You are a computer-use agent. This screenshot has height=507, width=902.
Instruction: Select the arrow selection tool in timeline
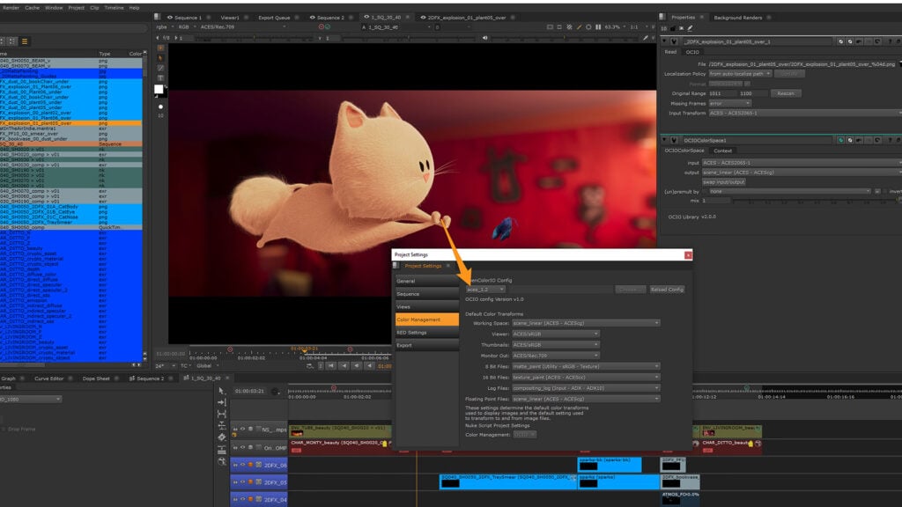pyautogui.click(x=221, y=391)
